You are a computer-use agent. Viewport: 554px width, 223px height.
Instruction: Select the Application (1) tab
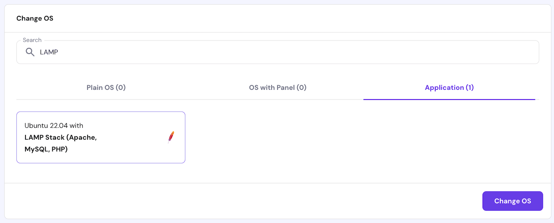click(449, 87)
